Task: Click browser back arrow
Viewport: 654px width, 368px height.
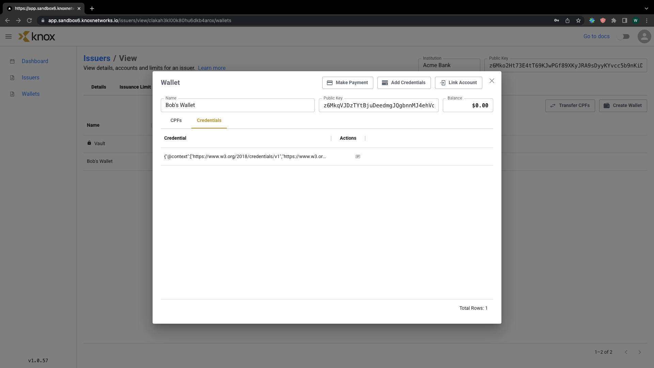Action: pyautogui.click(x=7, y=20)
